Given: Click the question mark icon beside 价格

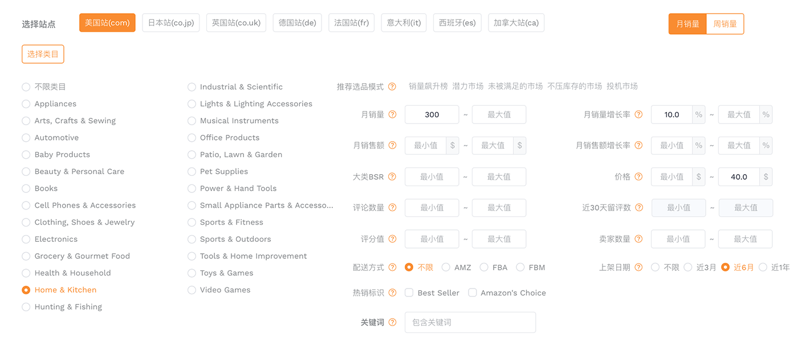Looking at the screenshot, I should tap(638, 176).
